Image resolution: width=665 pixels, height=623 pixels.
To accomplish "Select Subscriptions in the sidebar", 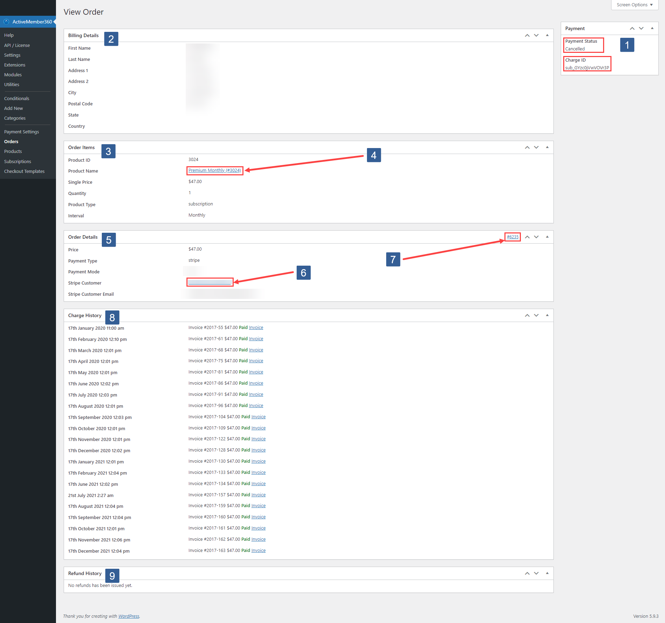I will pos(17,161).
